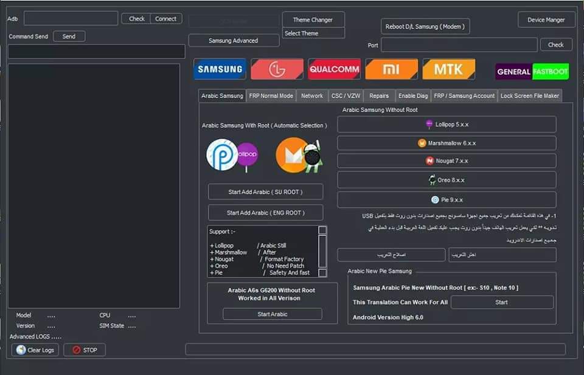Open the FRP / Samsung Account tab

[464, 95]
